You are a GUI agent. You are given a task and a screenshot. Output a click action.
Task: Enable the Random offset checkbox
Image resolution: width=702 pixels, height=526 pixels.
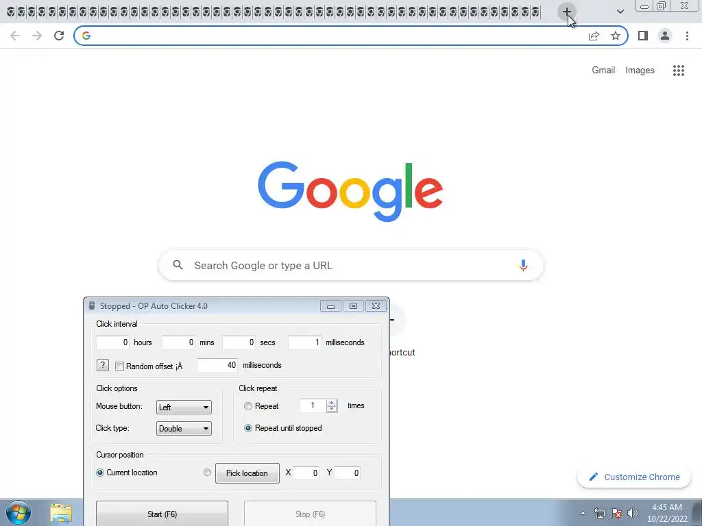119,366
